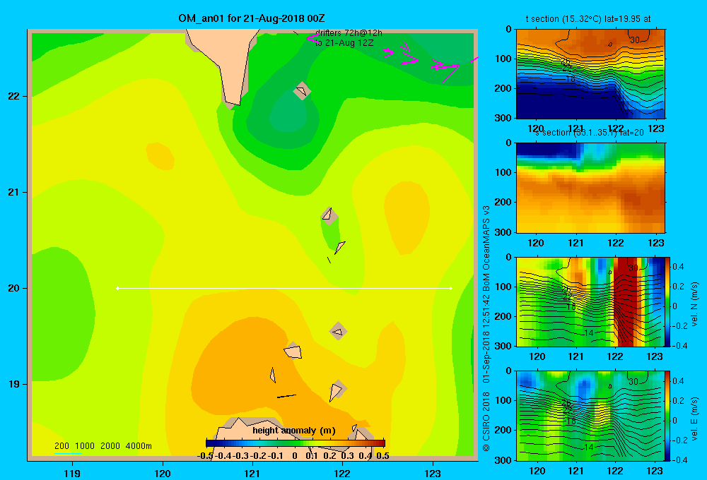This screenshot has width=707, height=480.
Task: Open the temperature section plot thumbnail
Action: pos(590,74)
